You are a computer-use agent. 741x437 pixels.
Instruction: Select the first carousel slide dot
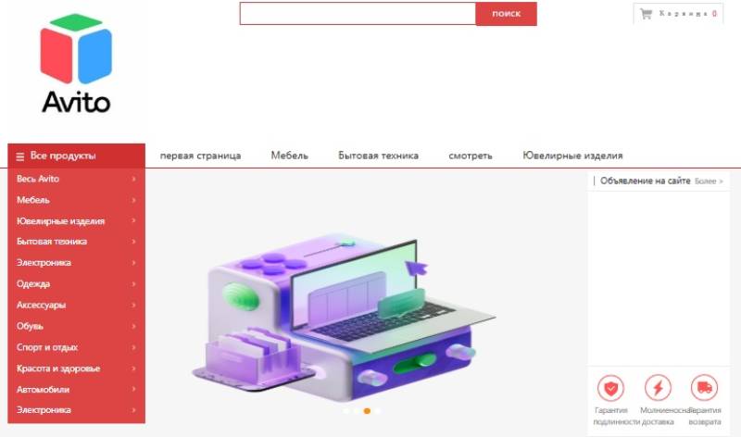click(x=345, y=411)
